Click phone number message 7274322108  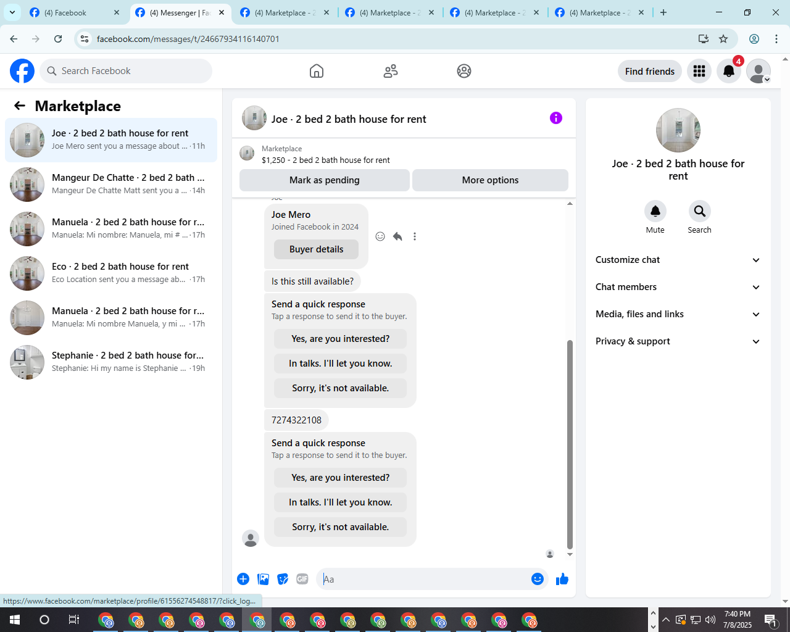pyautogui.click(x=296, y=420)
